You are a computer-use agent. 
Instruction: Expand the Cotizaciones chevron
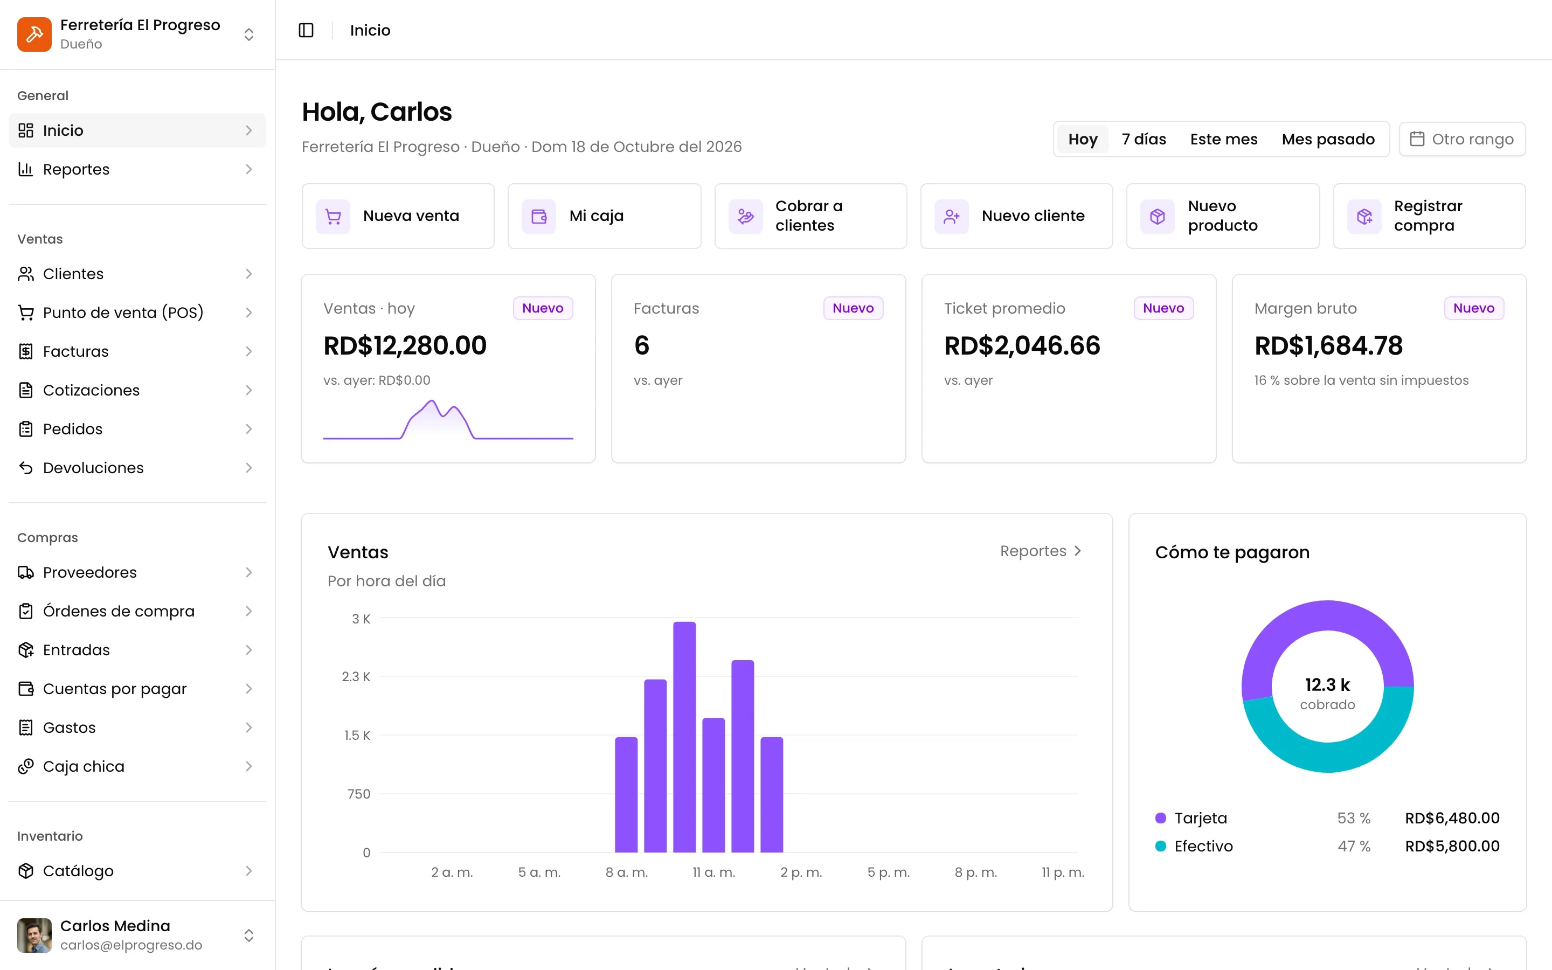249,390
